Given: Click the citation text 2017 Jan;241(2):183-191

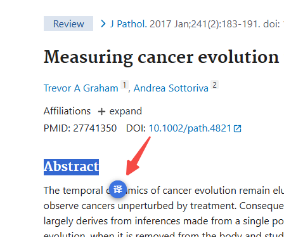Looking at the screenshot, I should pyautogui.click(x=205, y=24).
